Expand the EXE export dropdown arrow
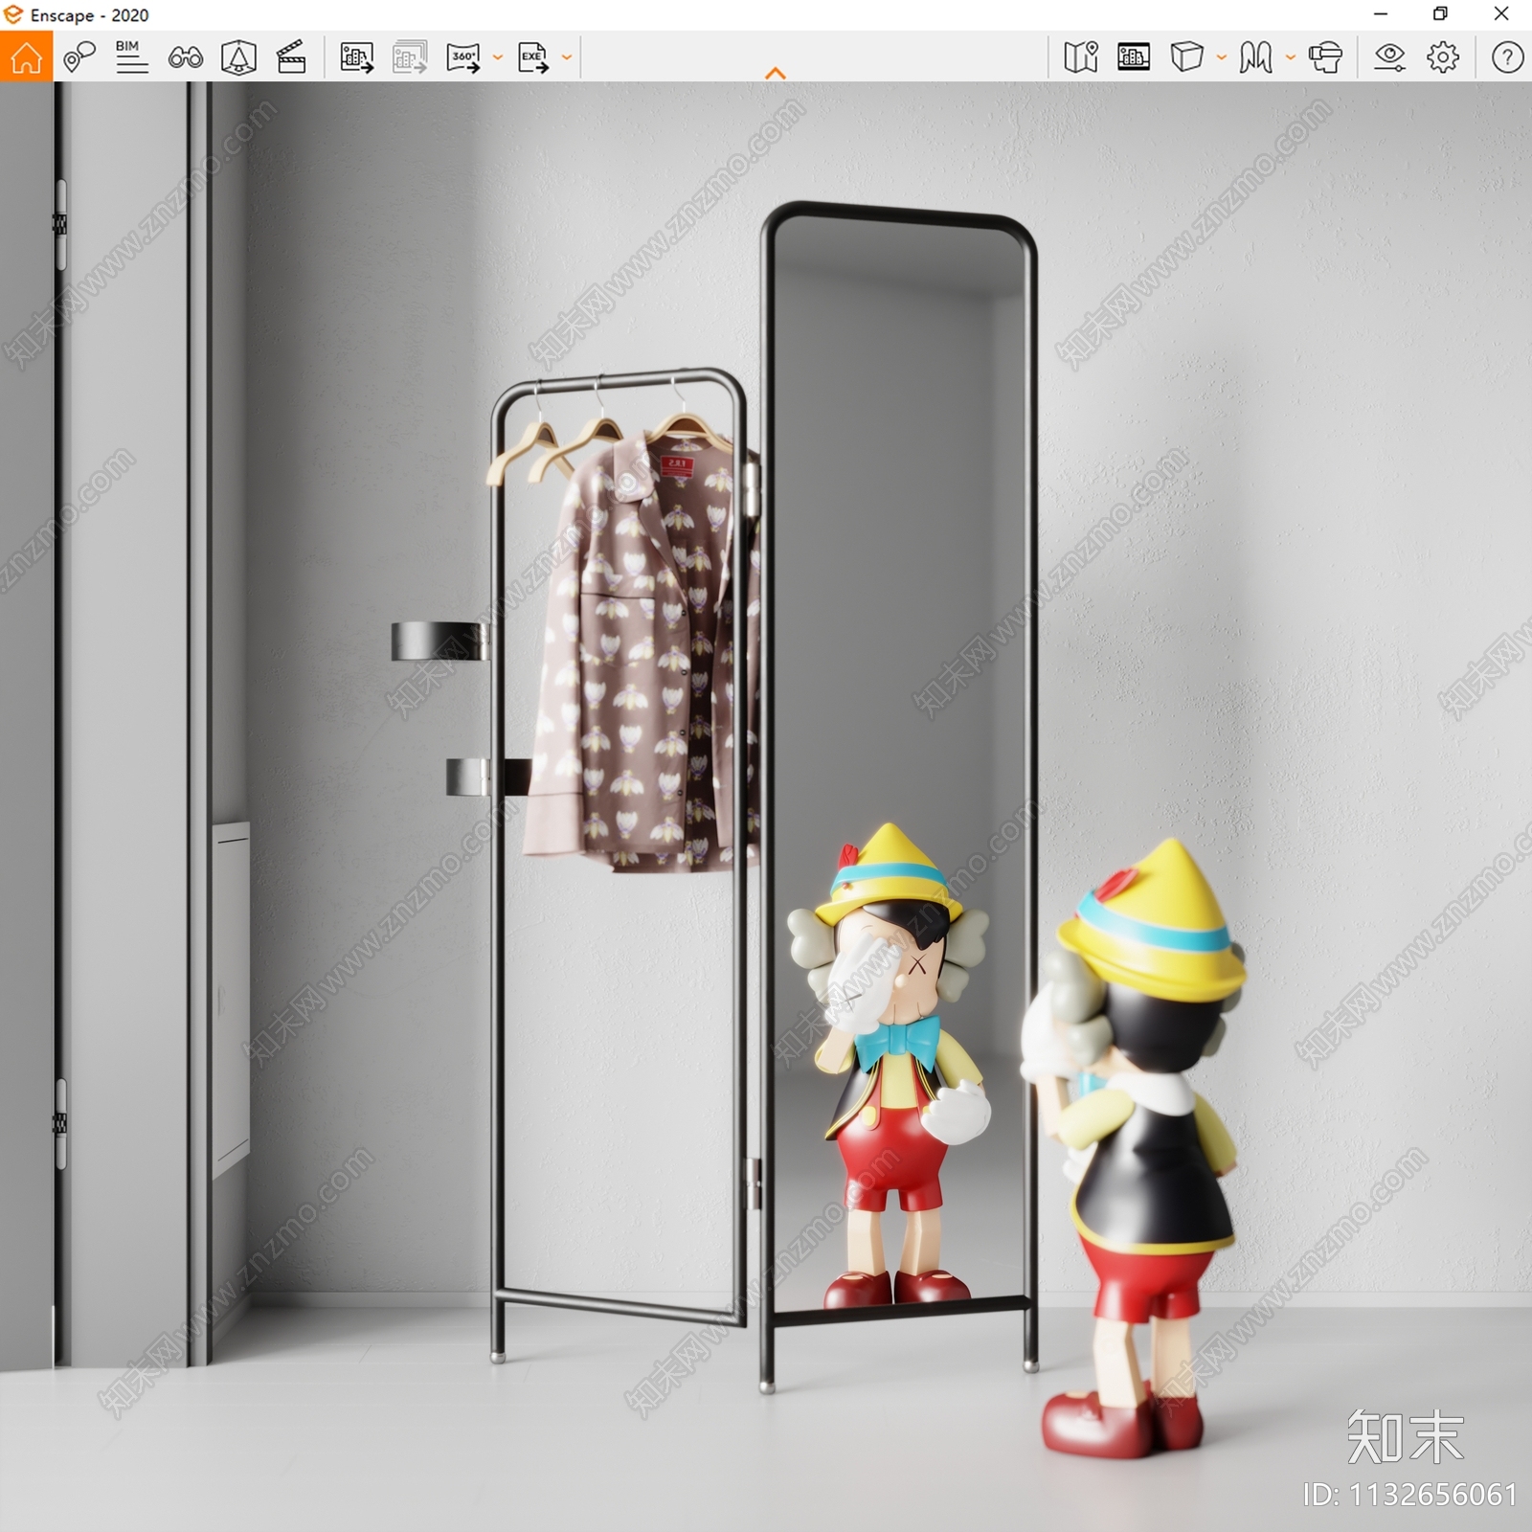1532x1532 pixels. pyautogui.click(x=567, y=57)
